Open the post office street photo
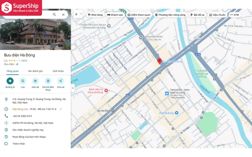The height and width of the screenshot is (157, 252). tap(35, 35)
